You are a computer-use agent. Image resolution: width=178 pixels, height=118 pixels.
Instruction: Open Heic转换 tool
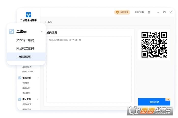(26, 93)
